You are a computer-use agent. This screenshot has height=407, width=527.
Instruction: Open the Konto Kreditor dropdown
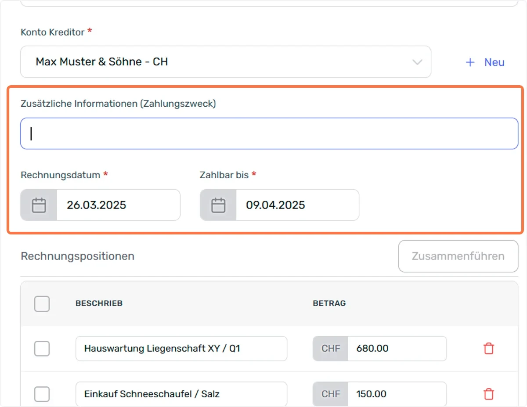tap(226, 62)
